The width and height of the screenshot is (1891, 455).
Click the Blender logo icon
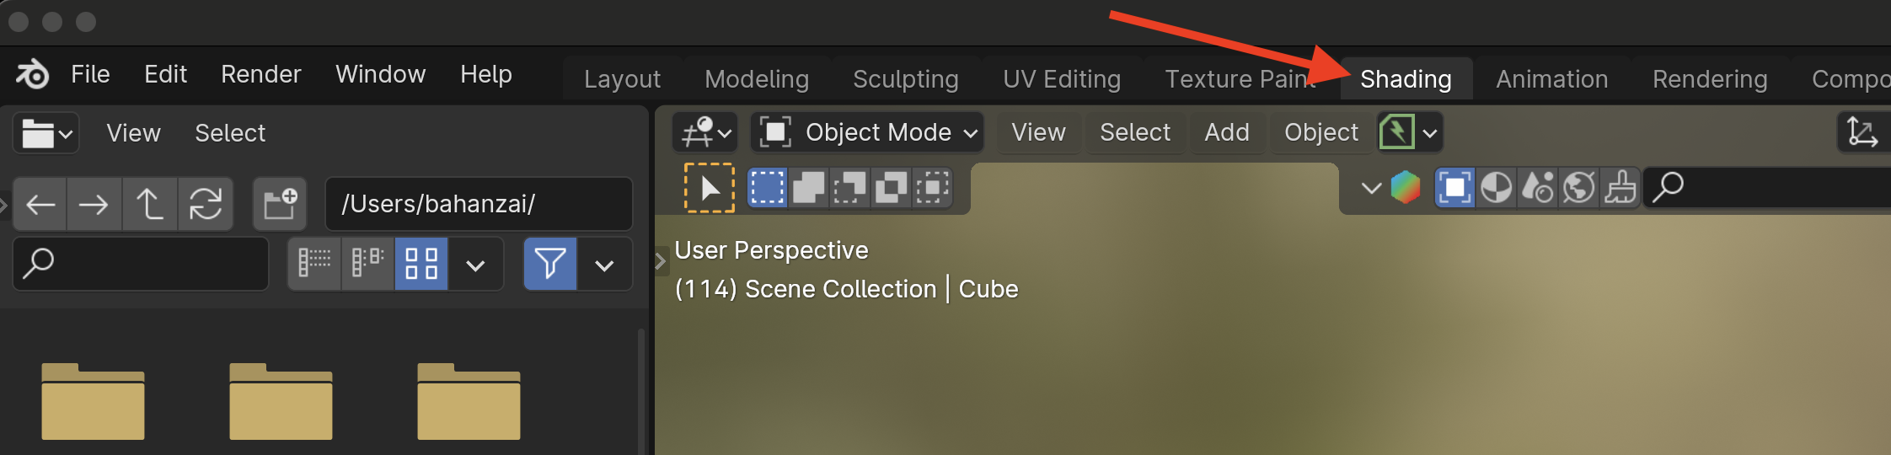[x=33, y=74]
